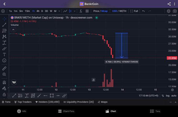
Task: Open the pattern drawing tool
Action: tap(4, 36)
